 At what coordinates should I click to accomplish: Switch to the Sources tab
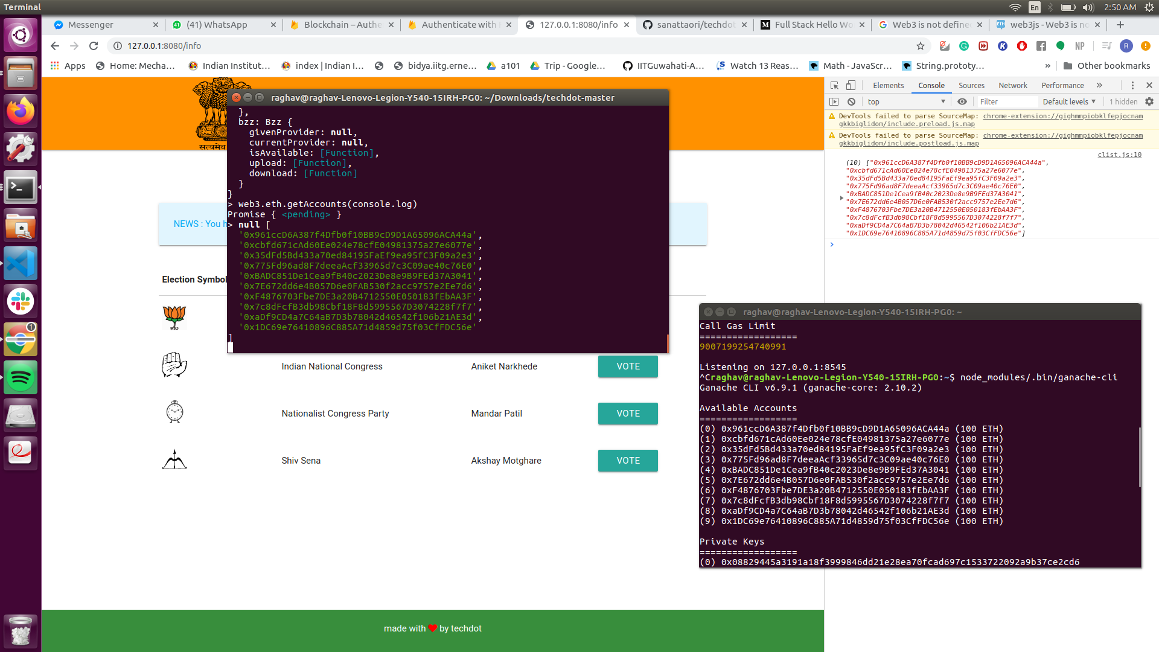click(971, 85)
